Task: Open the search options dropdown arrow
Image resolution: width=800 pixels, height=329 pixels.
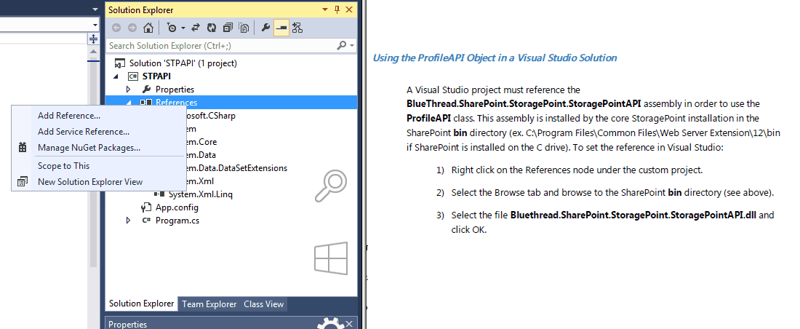Action: (x=352, y=46)
